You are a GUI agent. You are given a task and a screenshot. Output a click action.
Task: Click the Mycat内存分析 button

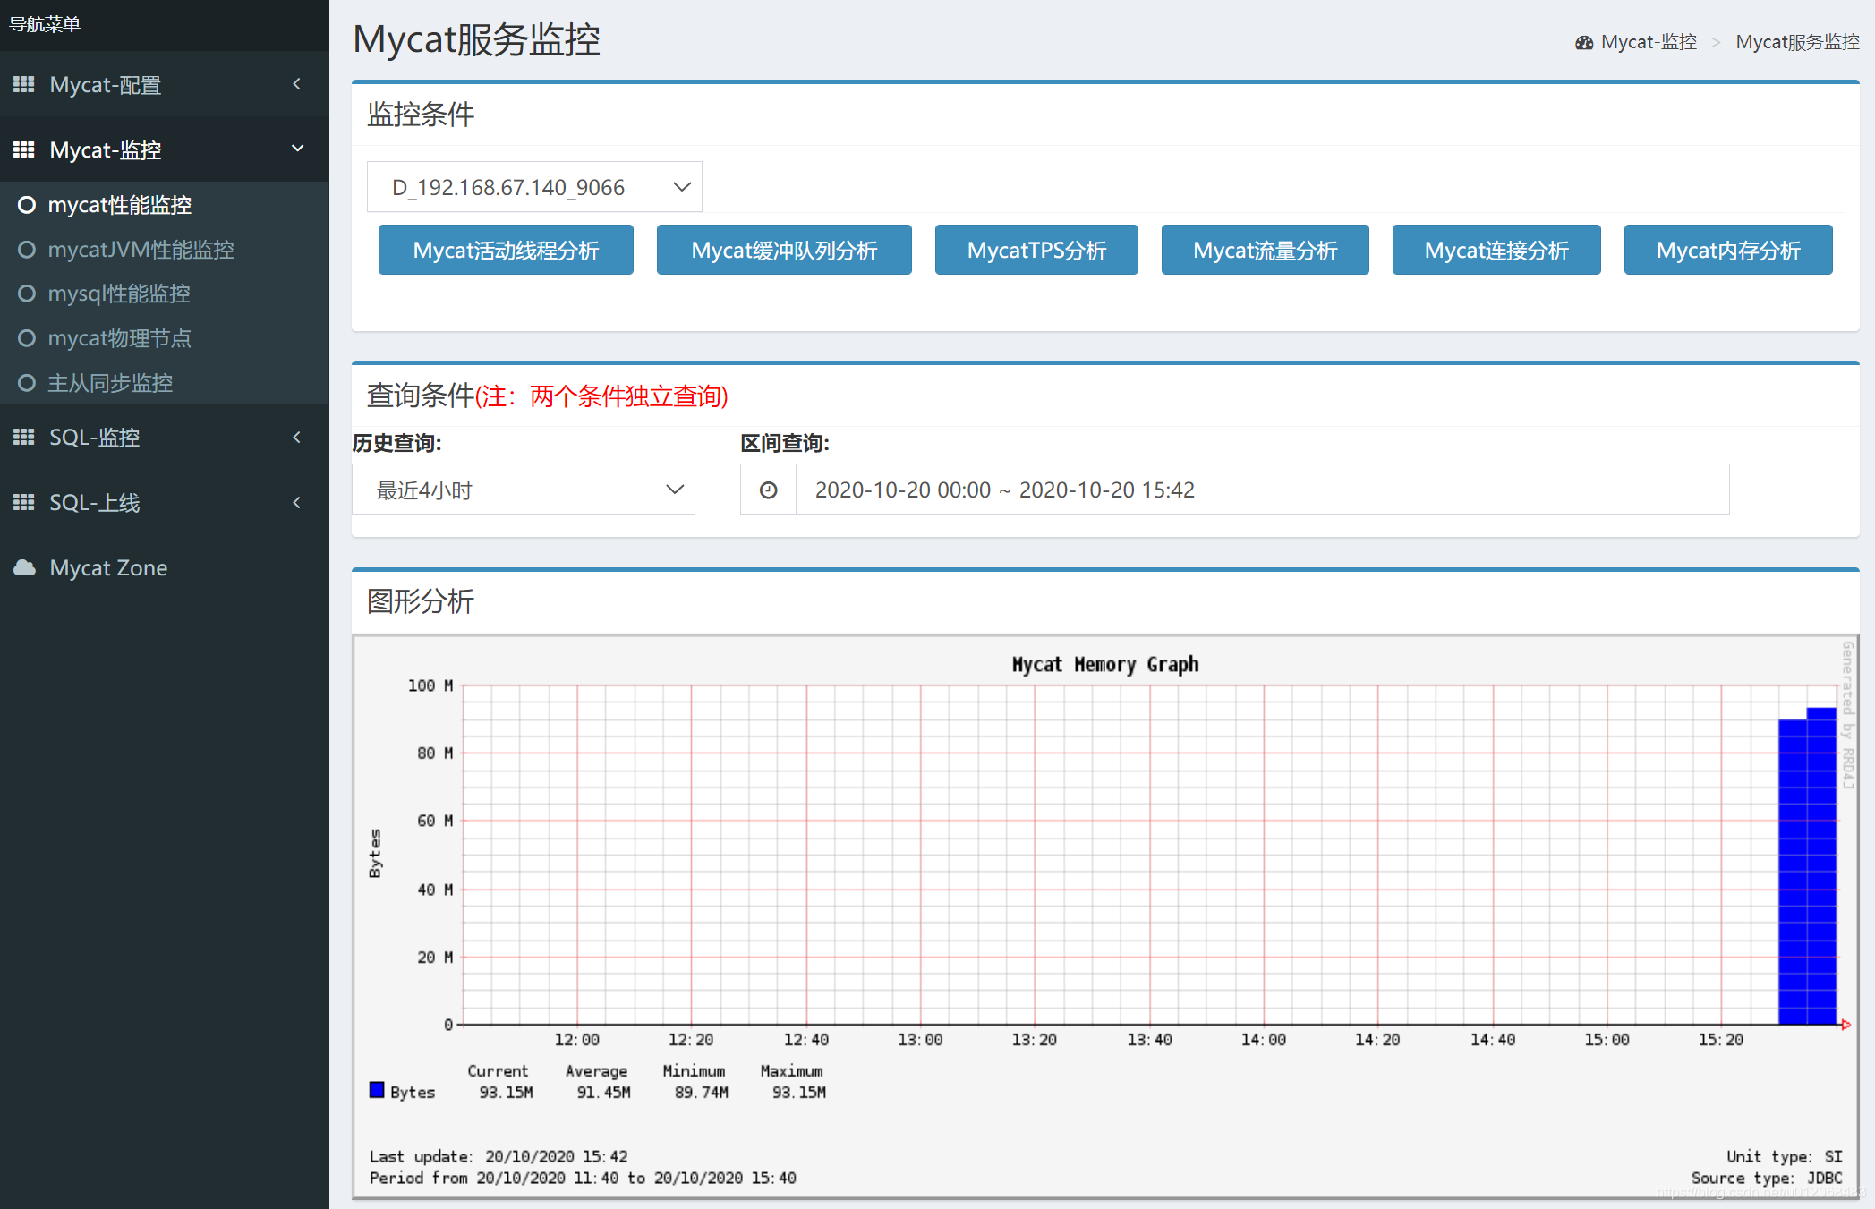pyautogui.click(x=1728, y=250)
